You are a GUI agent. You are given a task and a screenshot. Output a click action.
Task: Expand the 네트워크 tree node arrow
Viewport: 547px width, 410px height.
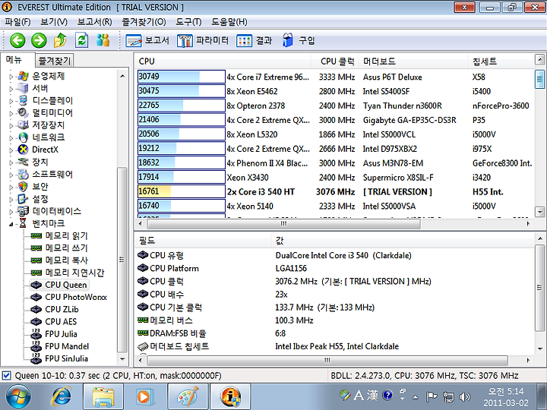coord(11,138)
